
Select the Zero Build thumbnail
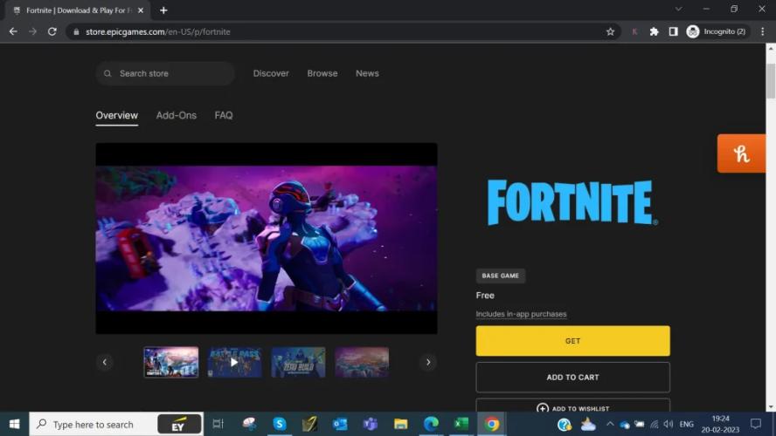(x=298, y=362)
